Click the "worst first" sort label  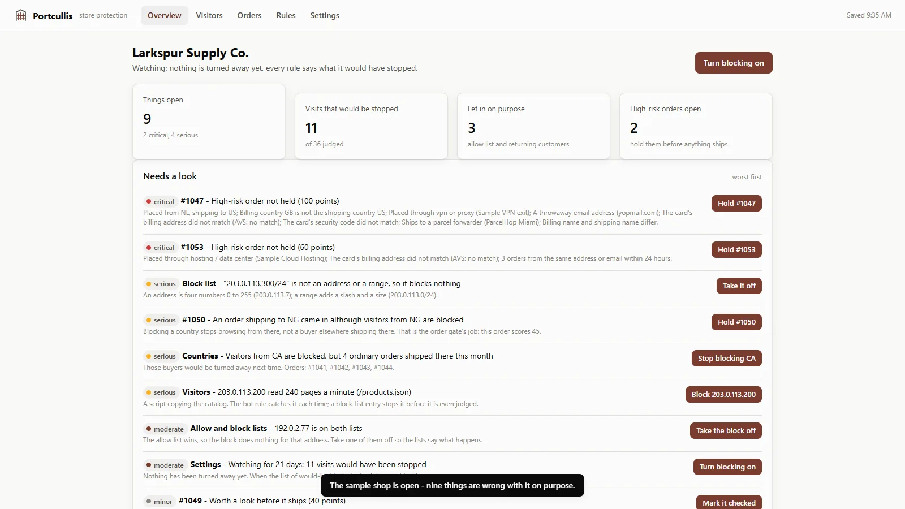[747, 177]
